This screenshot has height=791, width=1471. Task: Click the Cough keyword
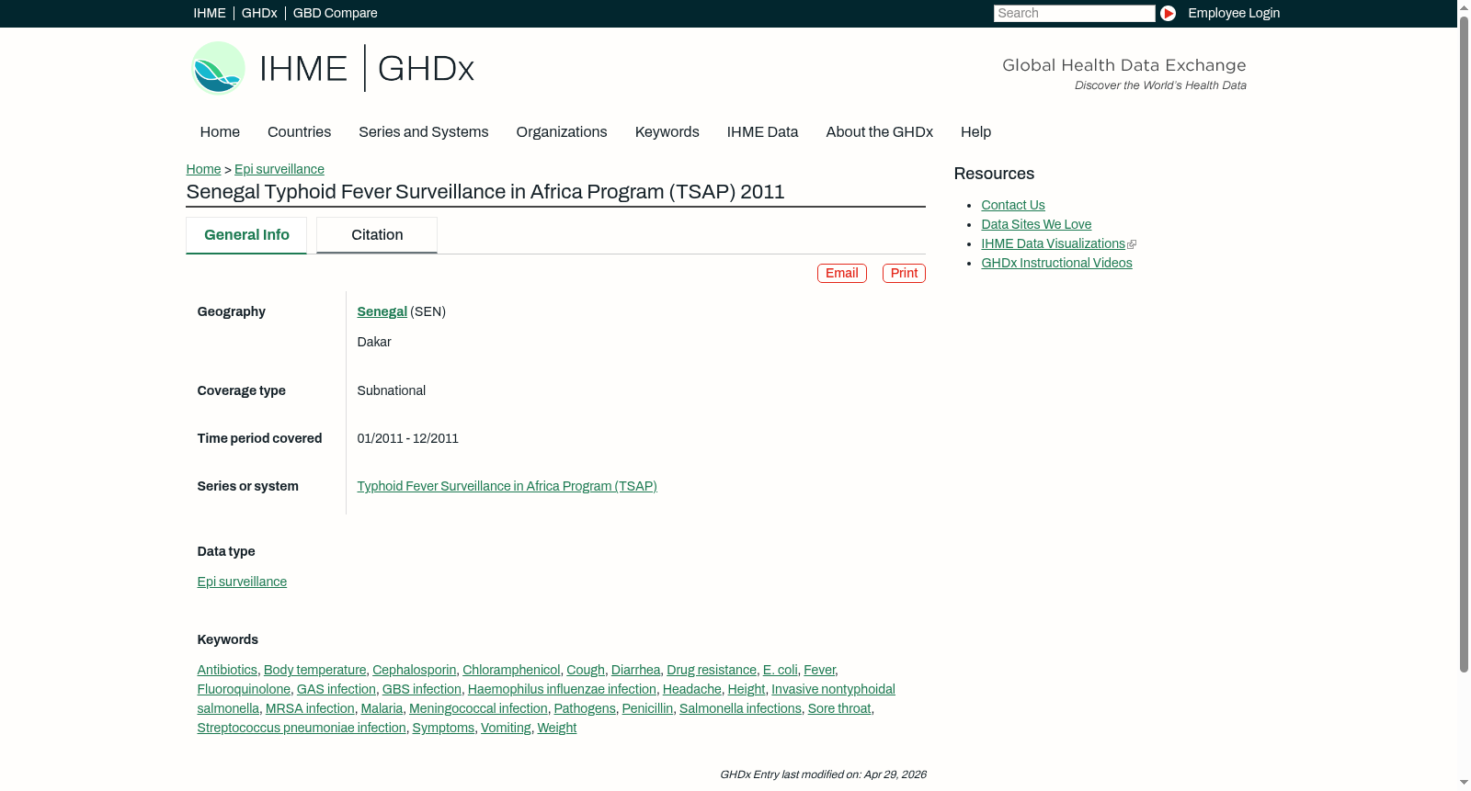[x=586, y=670]
